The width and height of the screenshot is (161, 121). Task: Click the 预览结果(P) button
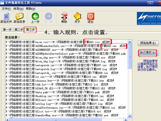click(x=148, y=43)
